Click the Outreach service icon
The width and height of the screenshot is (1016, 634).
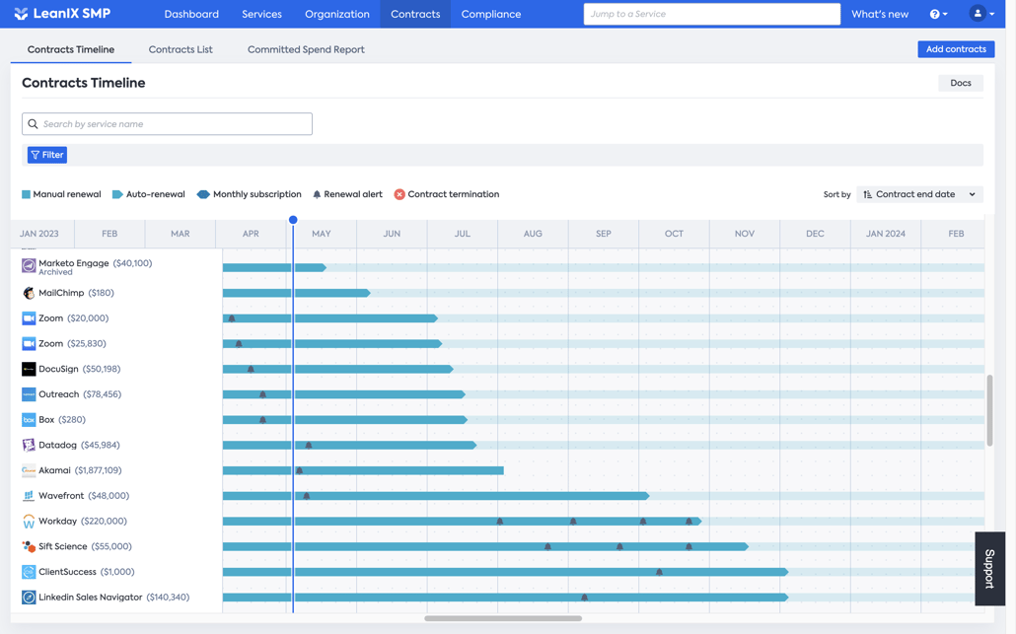pyautogui.click(x=29, y=394)
